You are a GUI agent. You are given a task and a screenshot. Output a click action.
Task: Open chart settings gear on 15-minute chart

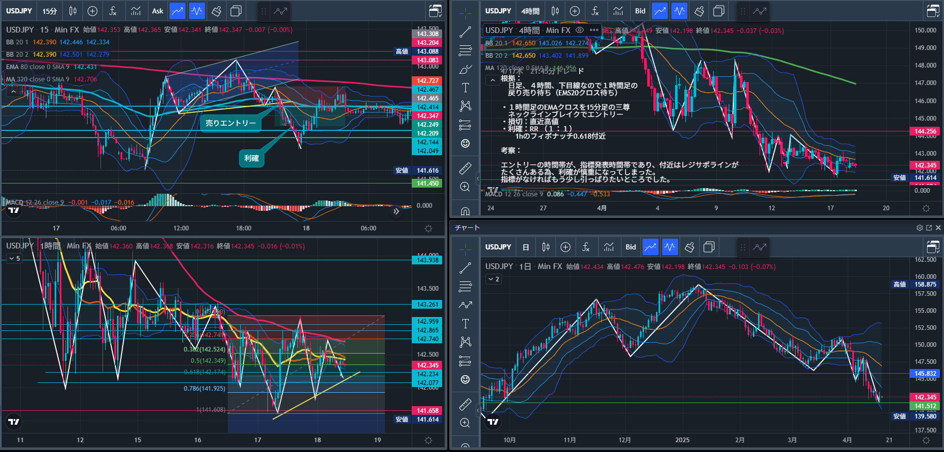click(x=428, y=228)
